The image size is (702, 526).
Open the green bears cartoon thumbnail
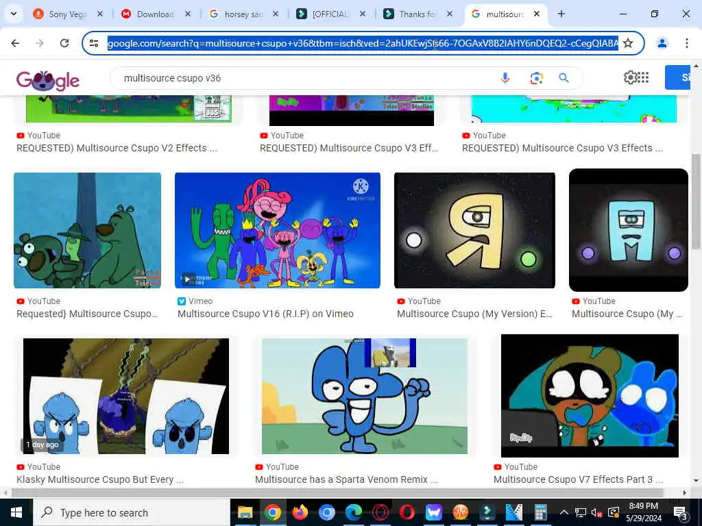[x=87, y=230]
